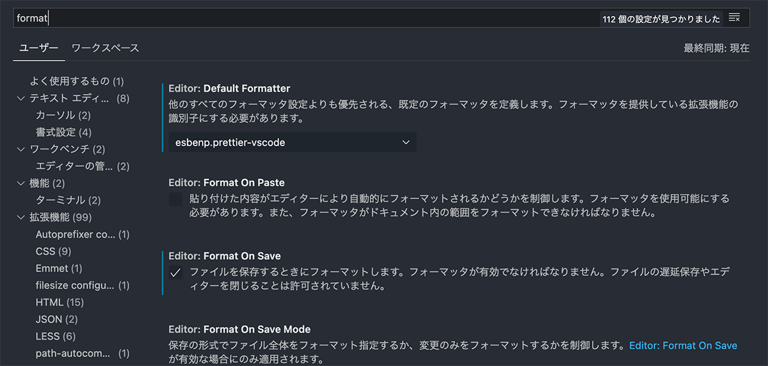768x366 pixels.
Task: Open the JSON extension settings
Action: click(x=56, y=319)
